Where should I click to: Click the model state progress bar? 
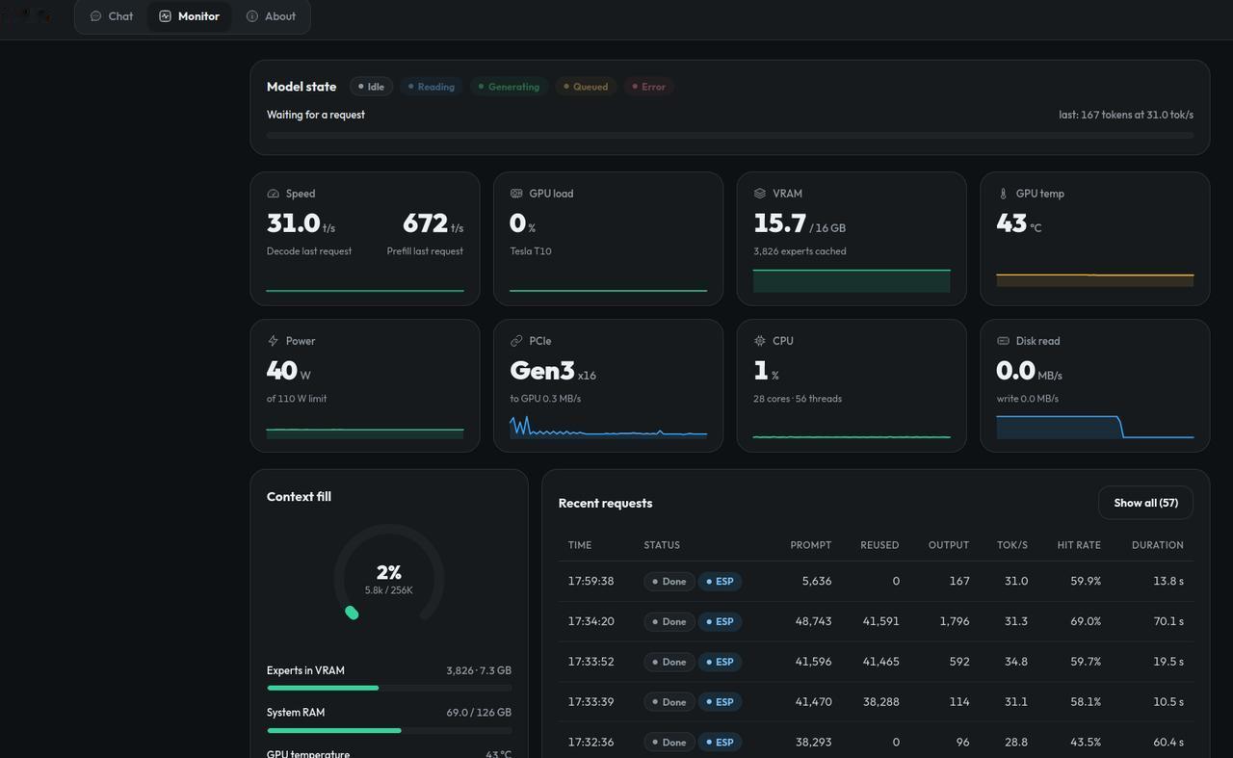730,136
